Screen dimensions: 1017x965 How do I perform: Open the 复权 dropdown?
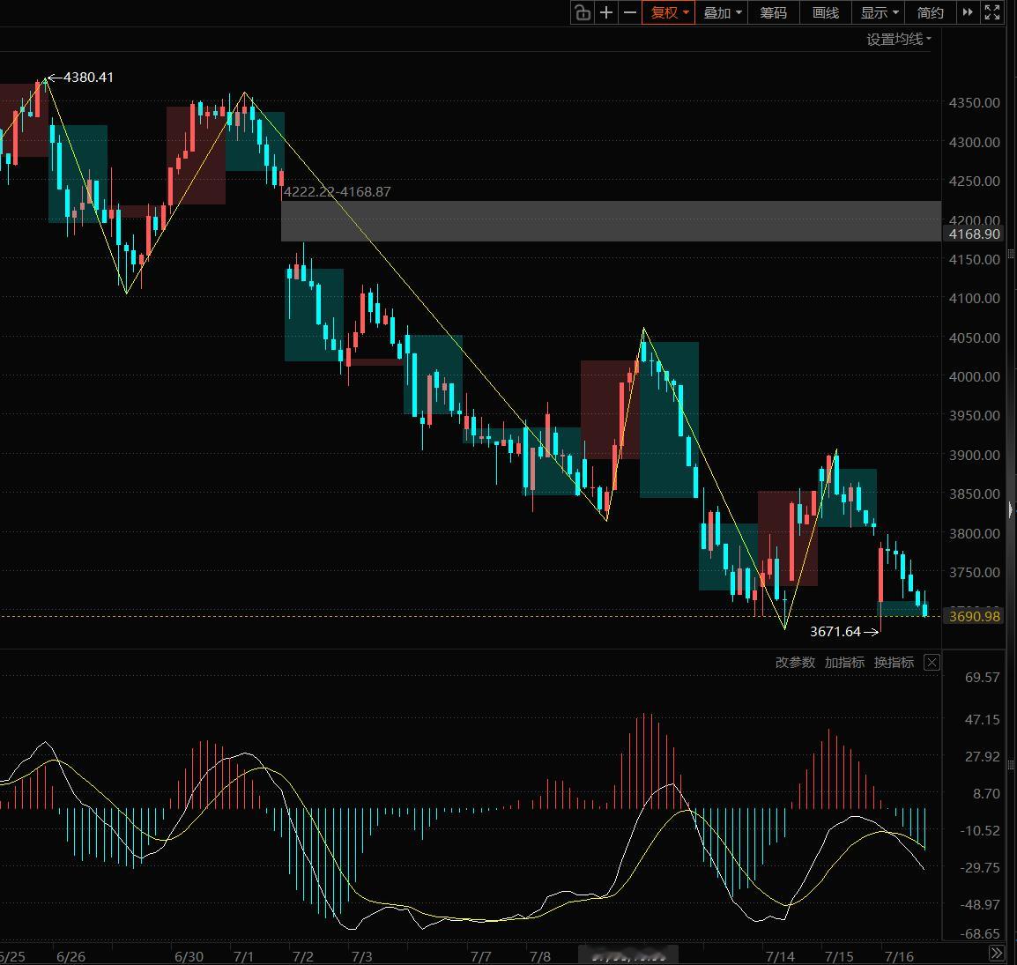pos(669,12)
